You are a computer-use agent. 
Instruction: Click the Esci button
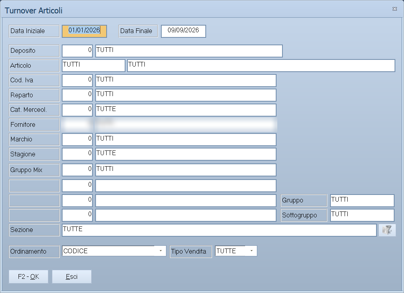(x=72, y=277)
